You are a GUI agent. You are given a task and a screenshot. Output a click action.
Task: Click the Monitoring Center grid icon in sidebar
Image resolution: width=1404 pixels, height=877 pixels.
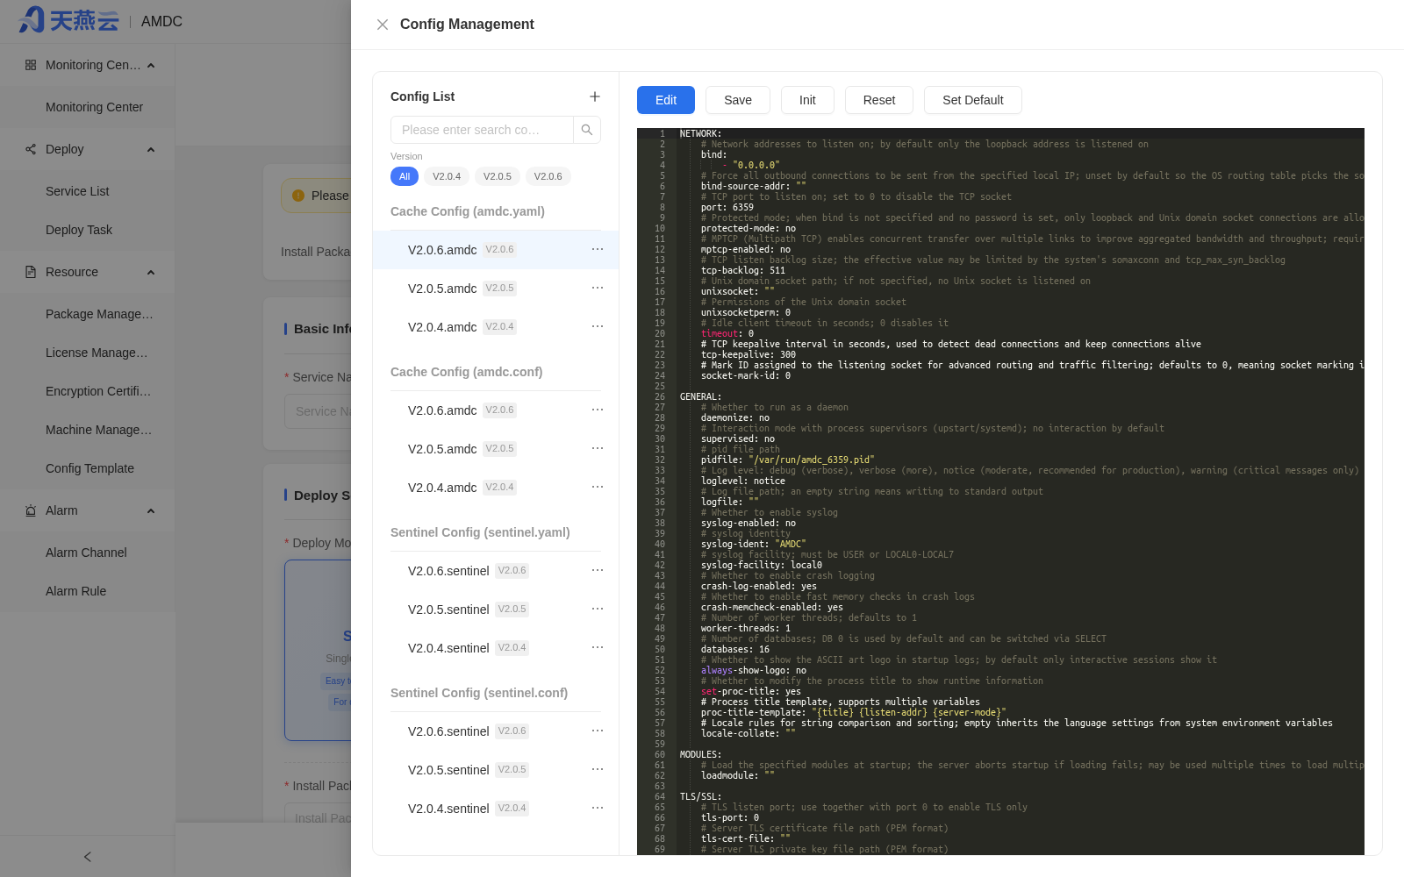click(x=31, y=65)
